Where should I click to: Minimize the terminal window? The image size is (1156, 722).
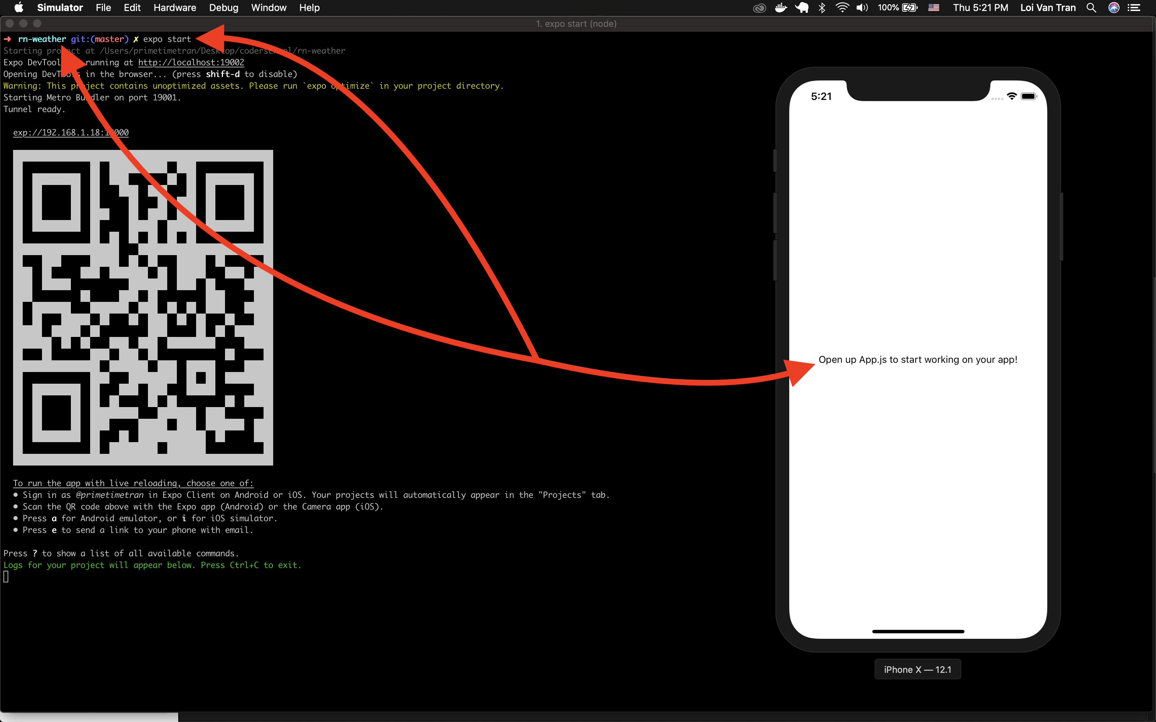click(23, 23)
